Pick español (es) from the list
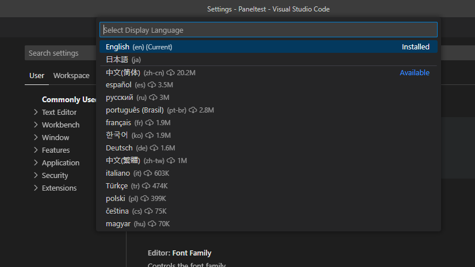 [x=269, y=85]
